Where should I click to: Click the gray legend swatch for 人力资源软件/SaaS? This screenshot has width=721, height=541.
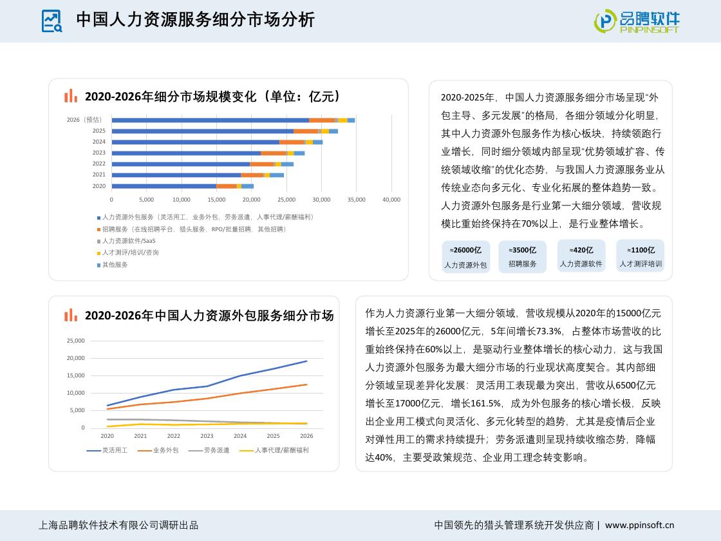point(98,241)
